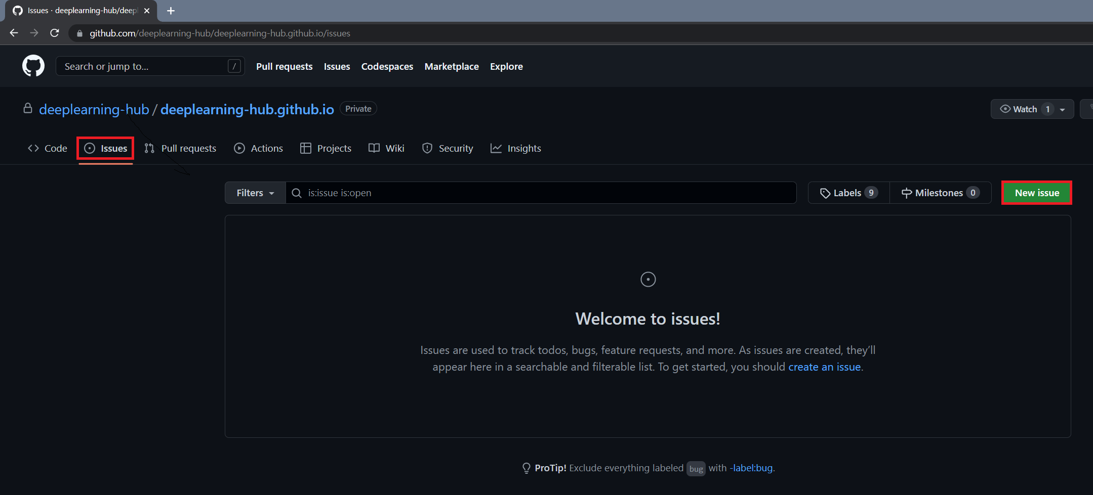Screen dimensions: 1093x495
Task: Open Explore in the top navigation
Action: click(x=506, y=66)
